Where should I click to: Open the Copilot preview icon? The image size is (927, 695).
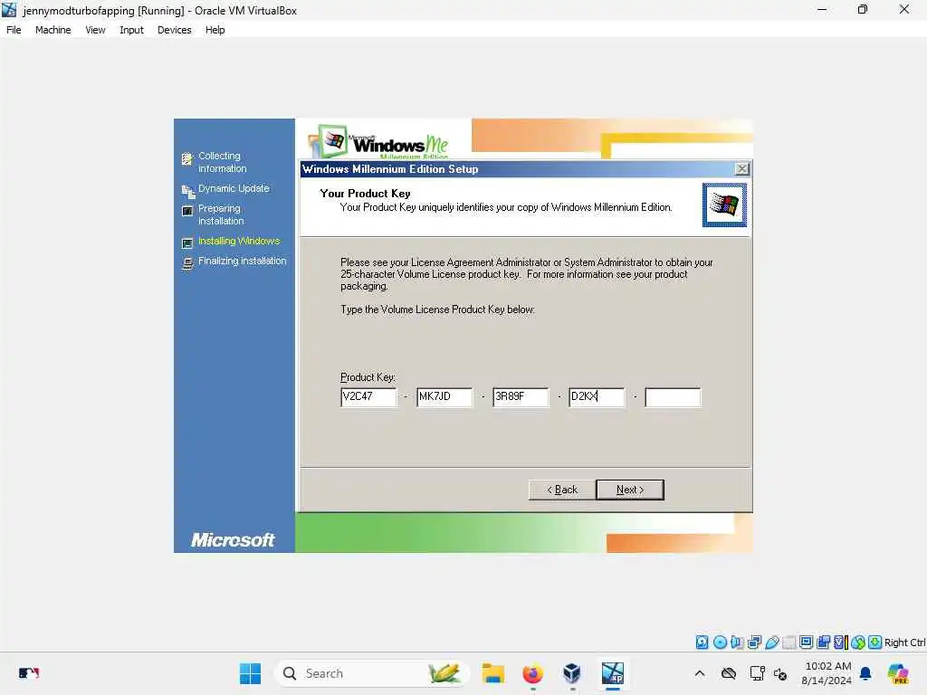point(898,673)
